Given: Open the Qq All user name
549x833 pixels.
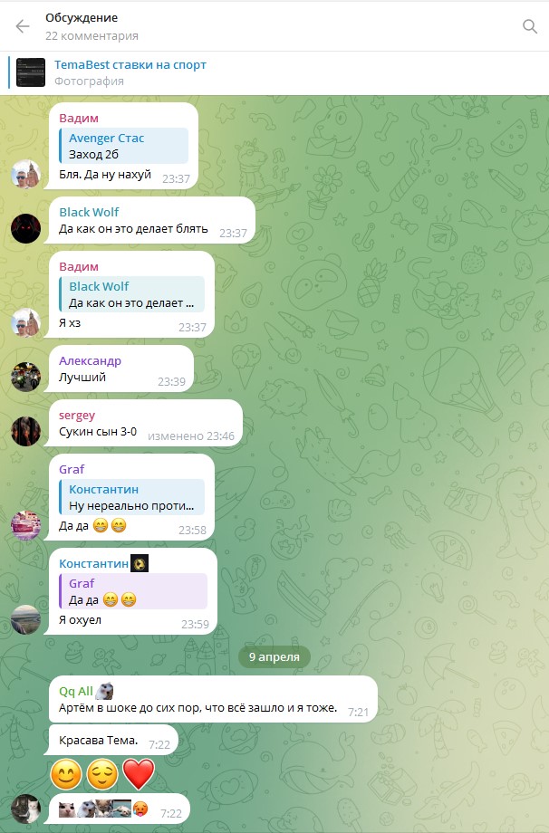Looking at the screenshot, I should 76,691.
